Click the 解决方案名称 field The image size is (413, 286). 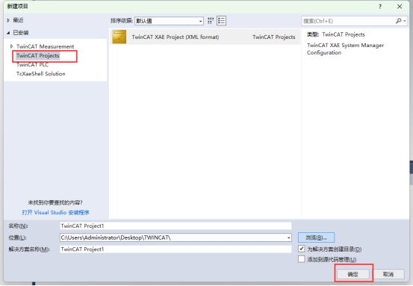[x=176, y=249]
